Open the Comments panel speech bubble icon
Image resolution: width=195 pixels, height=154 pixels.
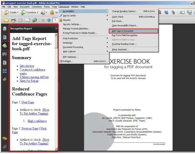[5, 139]
